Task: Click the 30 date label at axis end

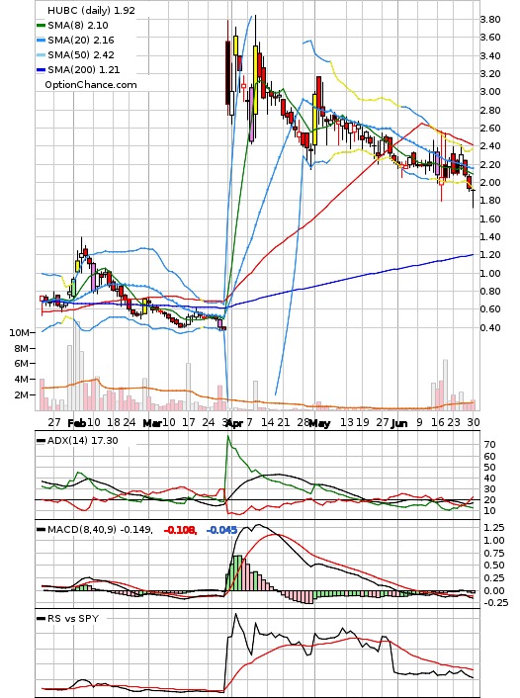Action: 474,422
